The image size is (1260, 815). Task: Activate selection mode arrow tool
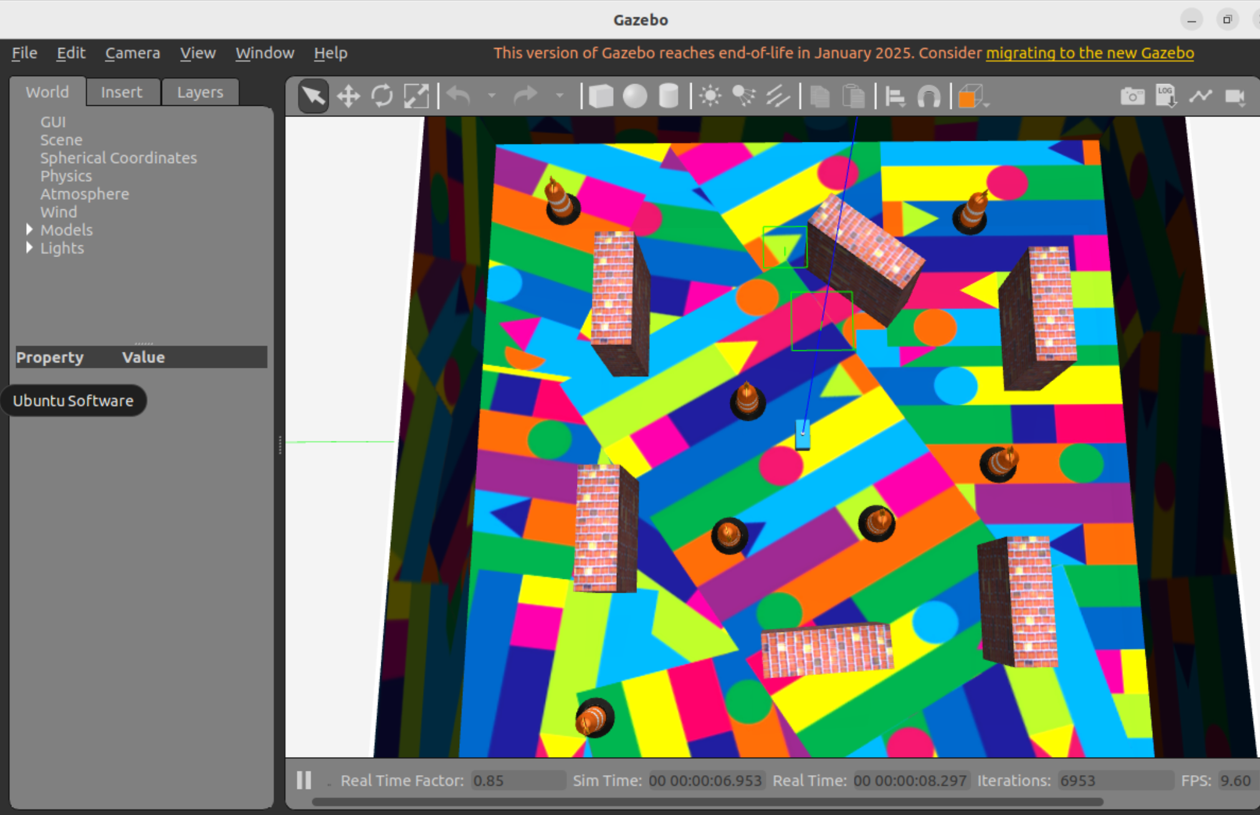313,97
